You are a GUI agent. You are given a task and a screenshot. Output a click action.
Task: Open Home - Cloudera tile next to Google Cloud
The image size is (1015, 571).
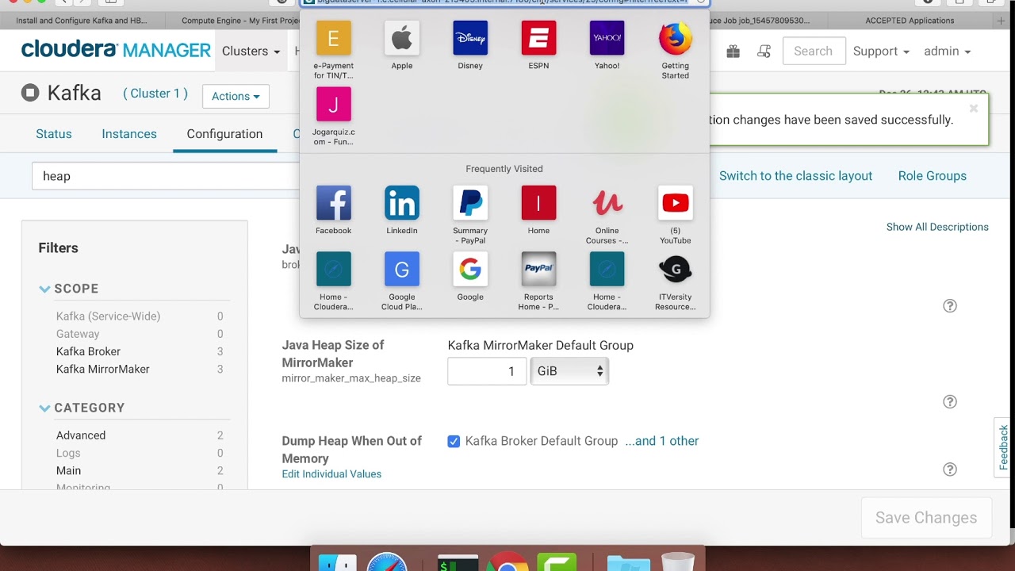point(334,270)
